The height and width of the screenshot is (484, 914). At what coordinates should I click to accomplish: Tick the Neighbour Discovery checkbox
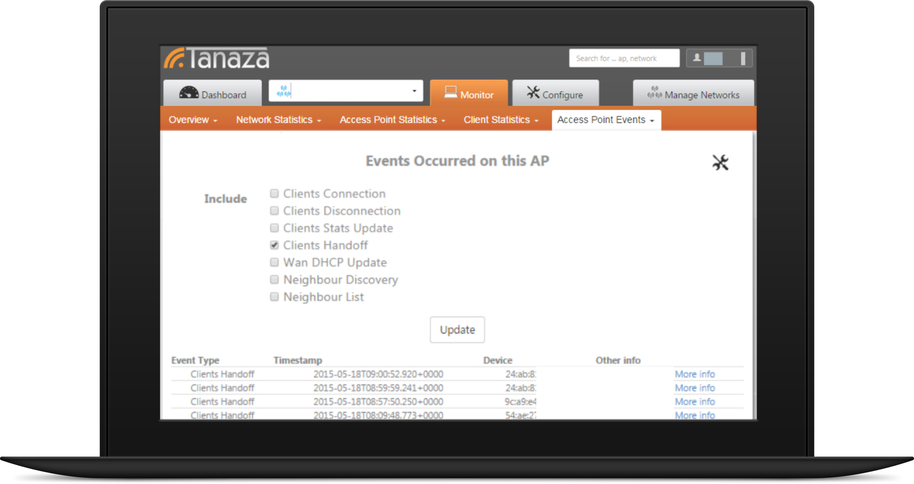274,280
